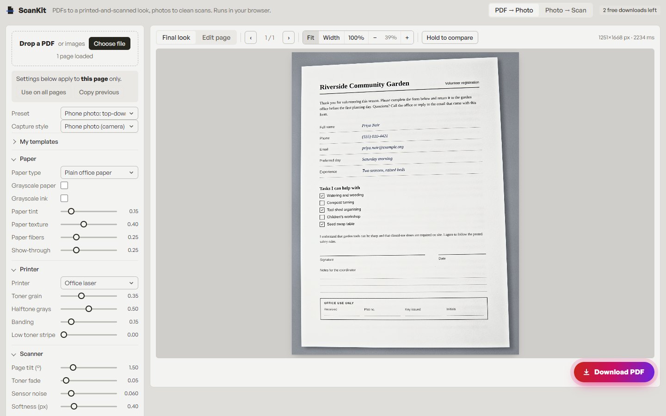Screen dimensions: 666x416
Task: Click Copy previous settings
Action: coord(99,92)
